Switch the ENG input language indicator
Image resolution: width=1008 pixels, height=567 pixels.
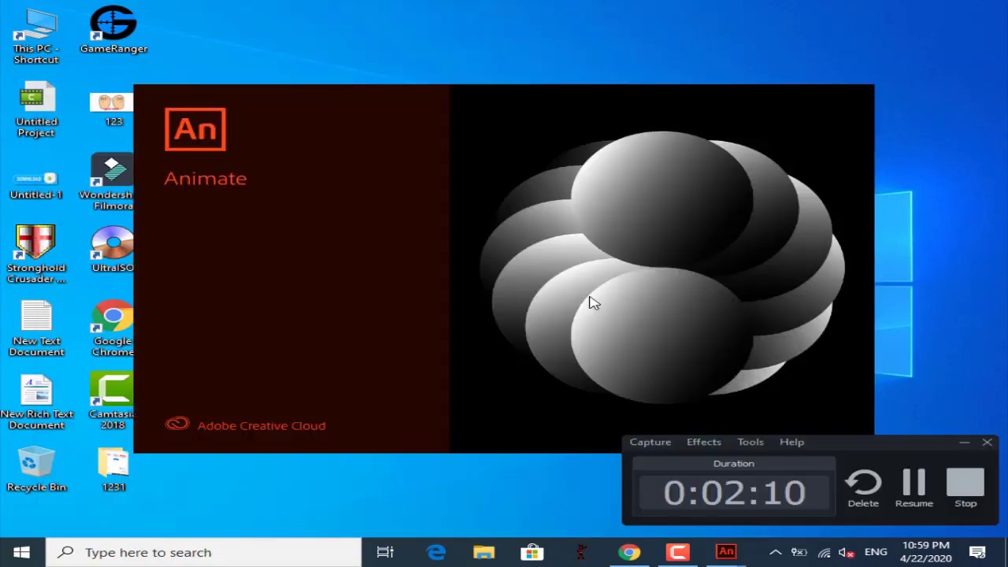(876, 552)
